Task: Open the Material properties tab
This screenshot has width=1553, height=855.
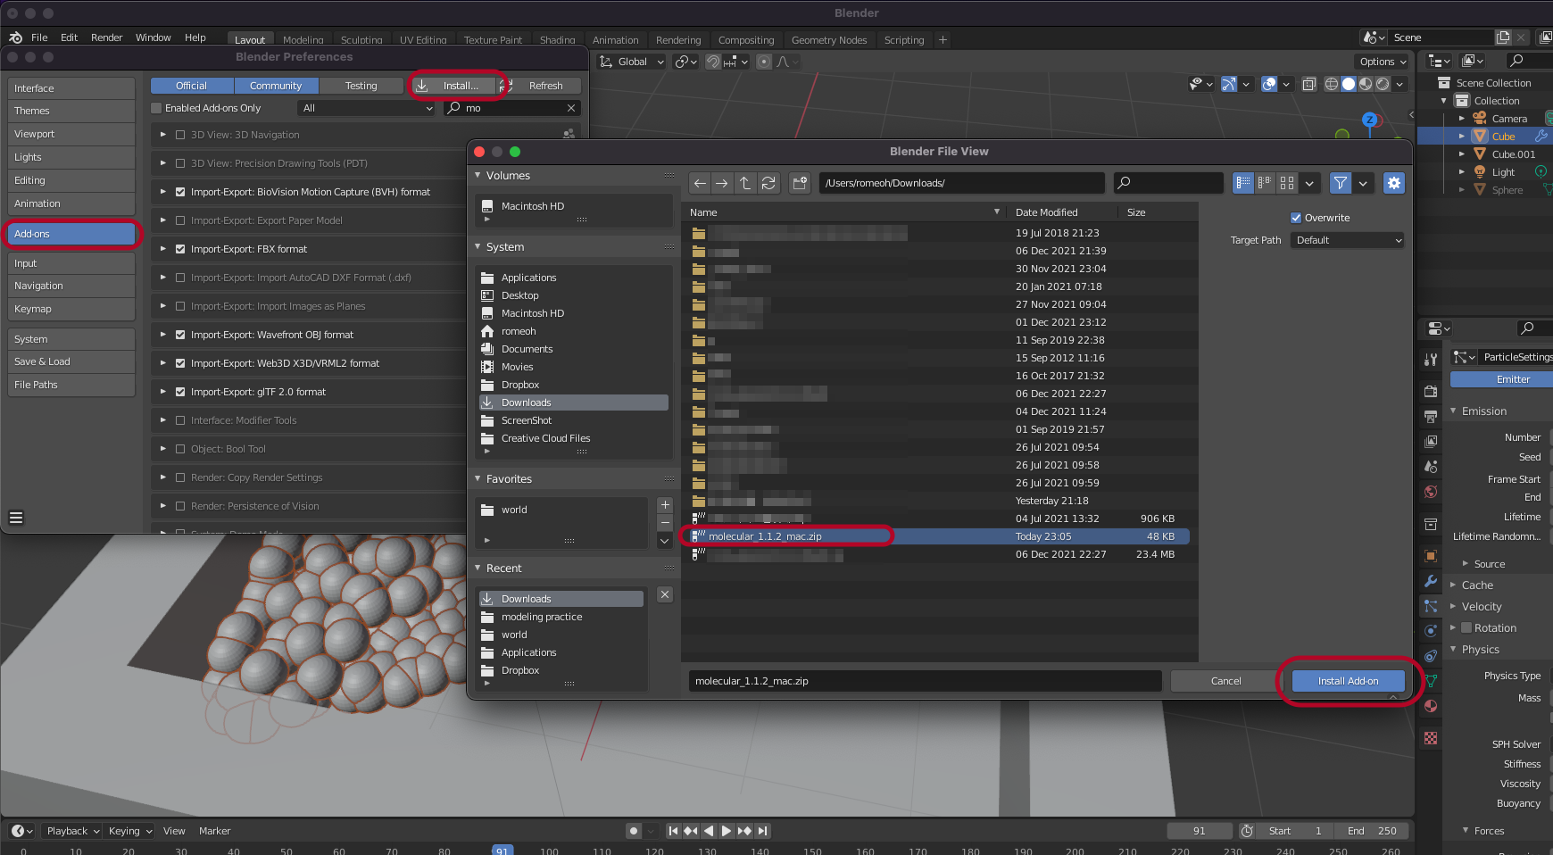Action: pyautogui.click(x=1431, y=706)
